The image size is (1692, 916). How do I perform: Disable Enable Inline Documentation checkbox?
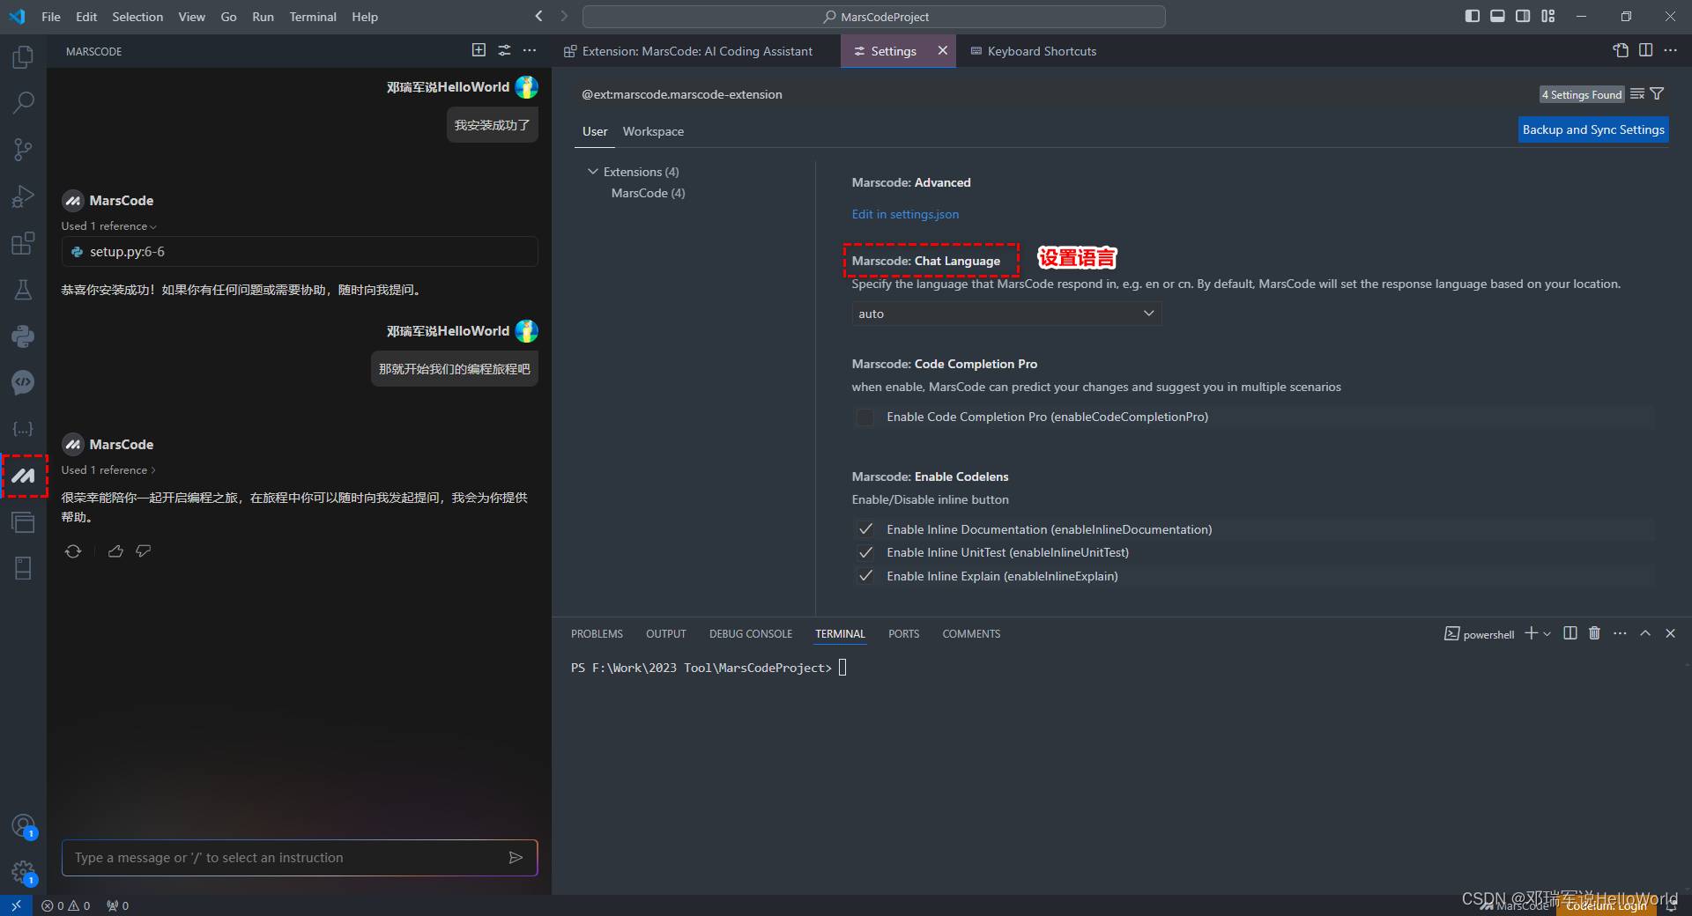point(865,529)
